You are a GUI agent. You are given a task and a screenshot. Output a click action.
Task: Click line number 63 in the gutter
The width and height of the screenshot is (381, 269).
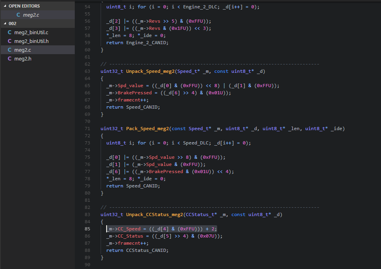(x=87, y=71)
